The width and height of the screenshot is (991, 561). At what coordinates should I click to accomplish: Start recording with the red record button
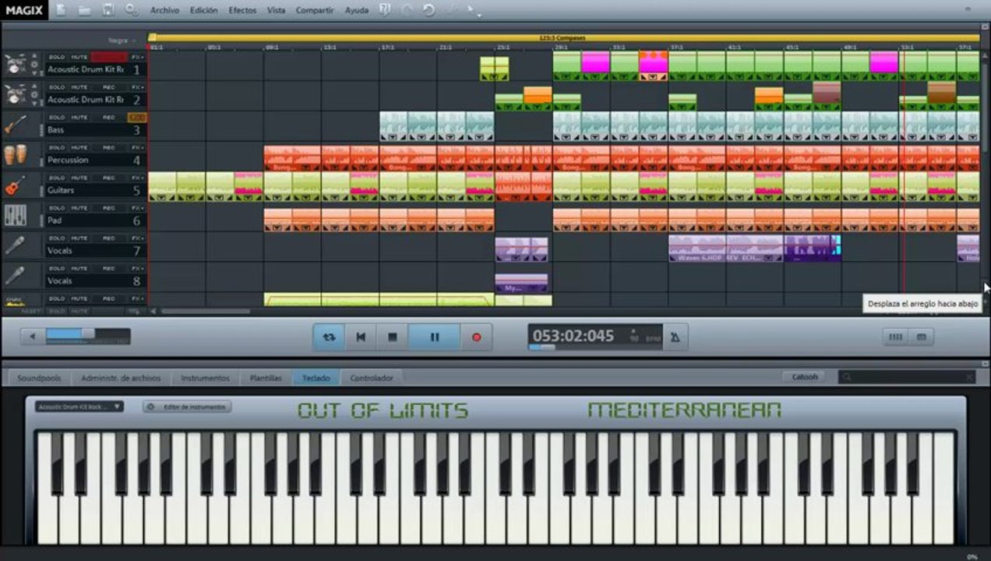point(476,337)
